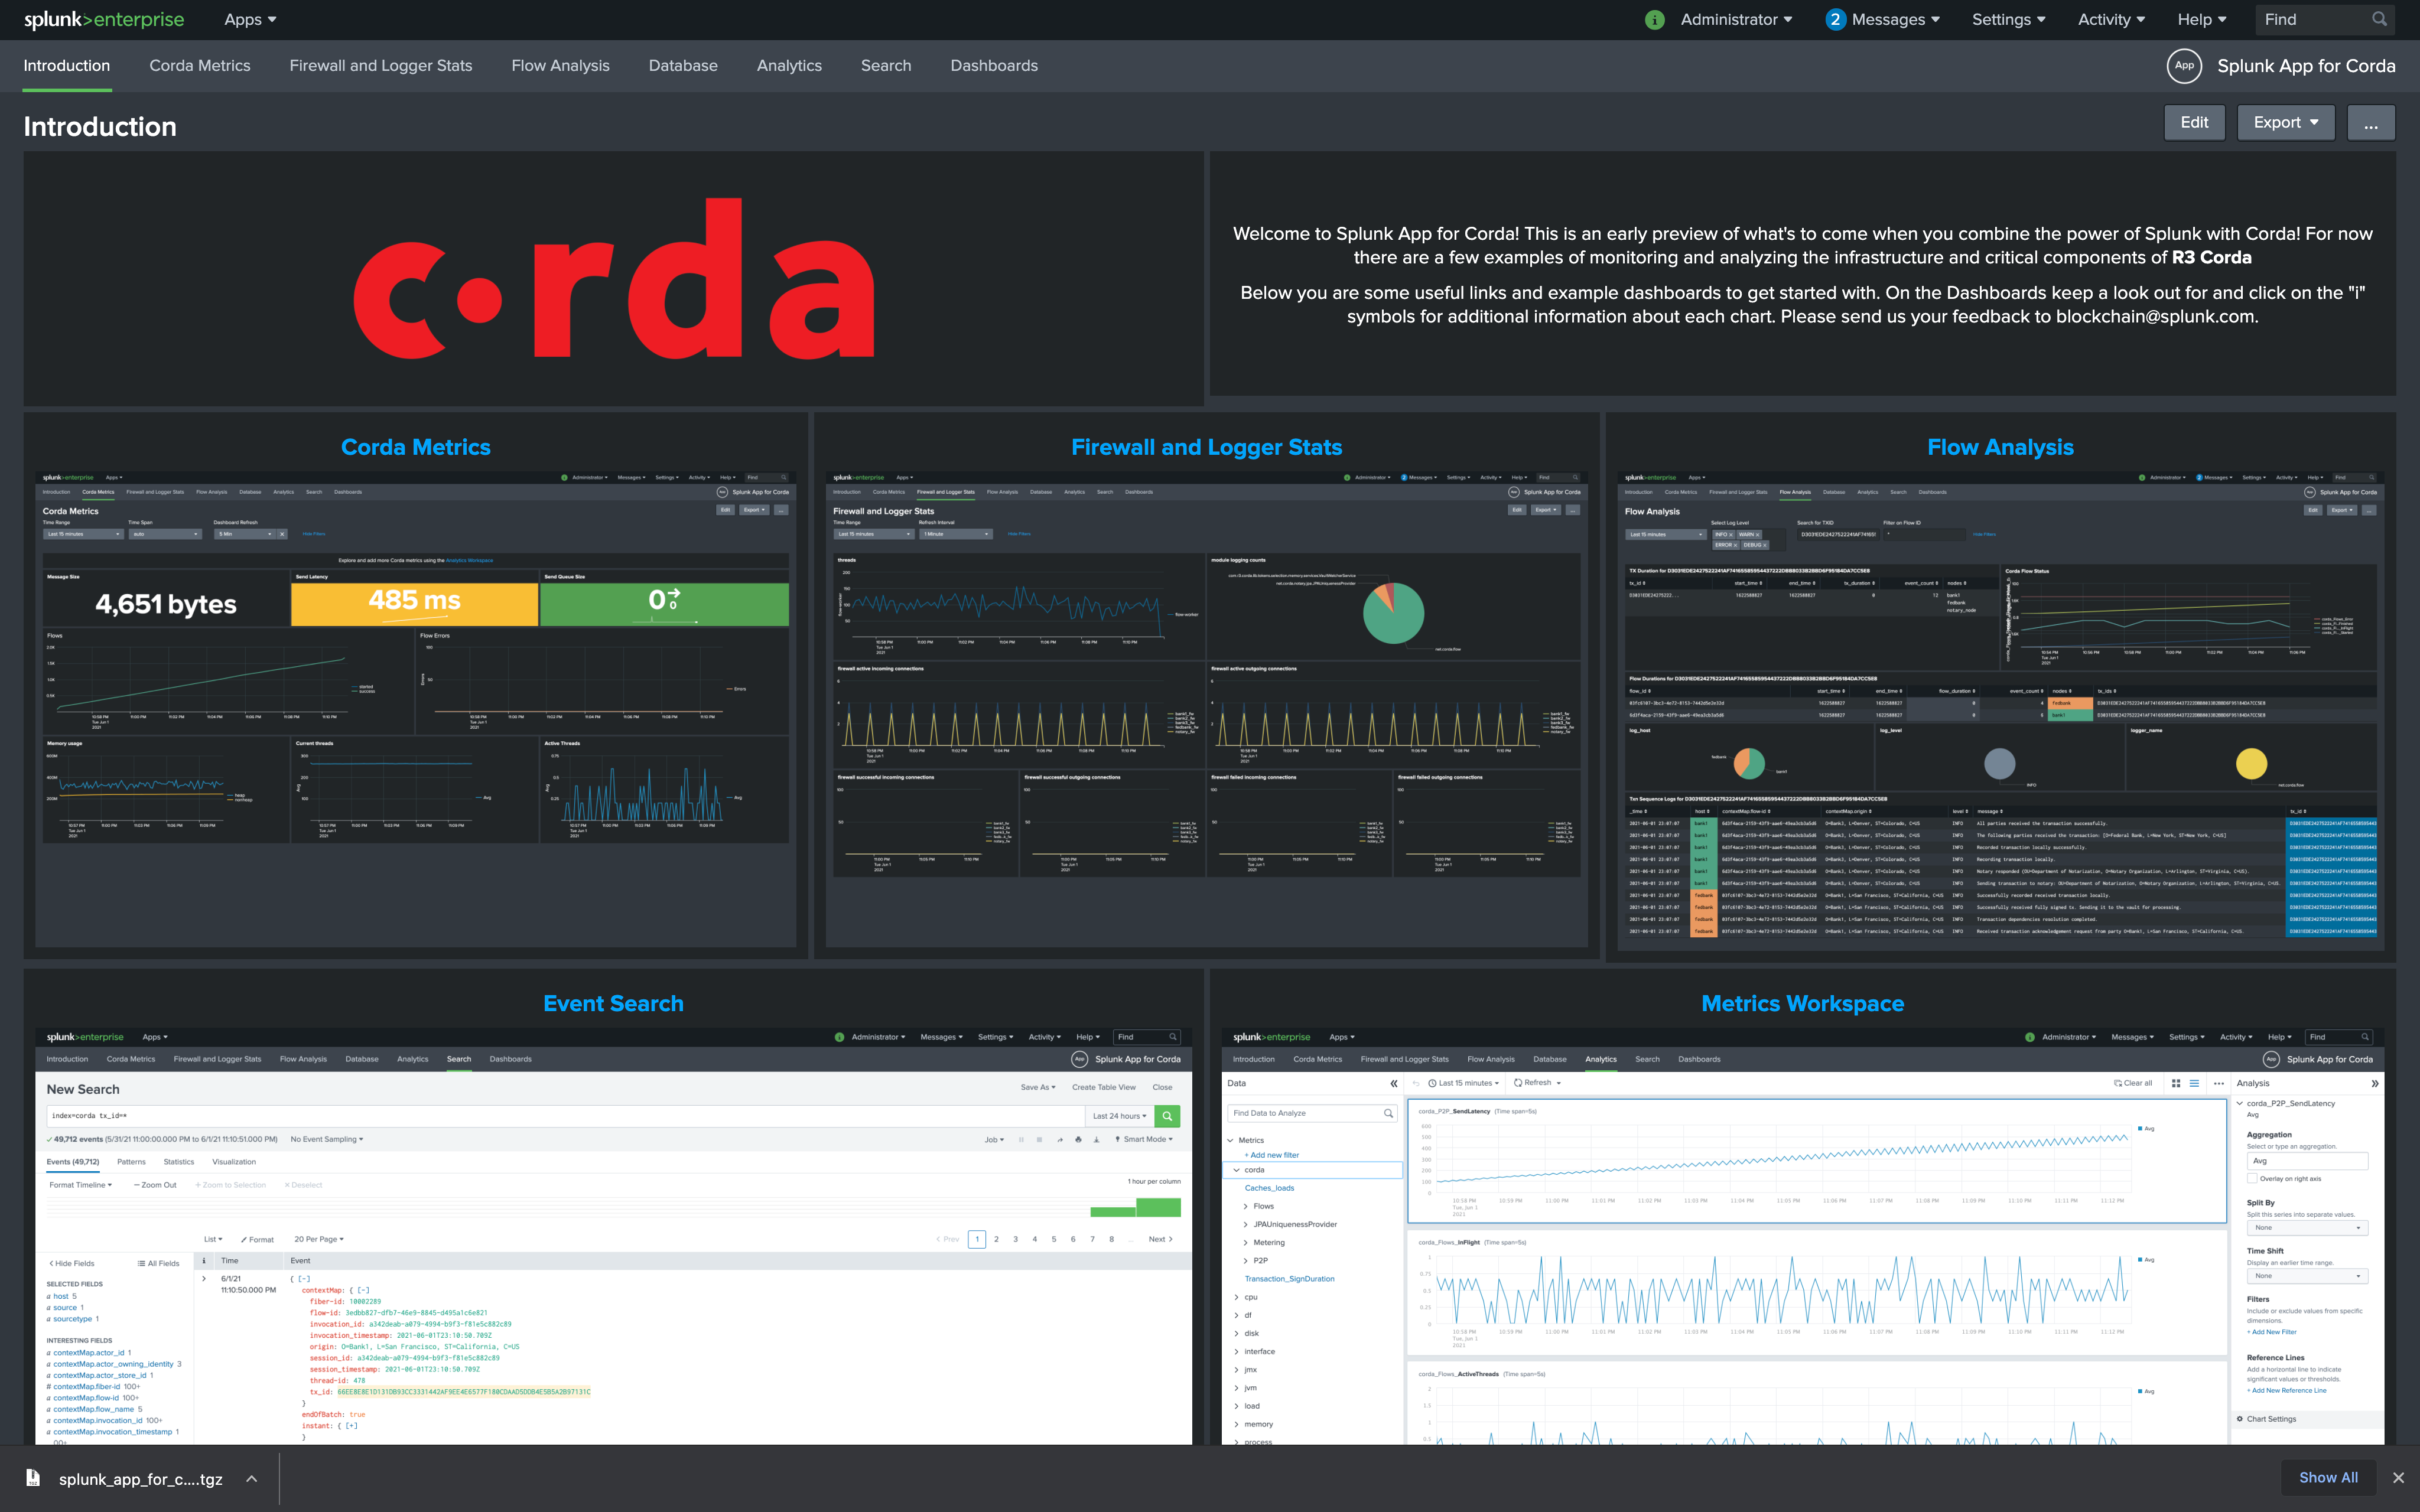Open the Search tab in app nav
Screen dimensions: 2420x1512
[886, 66]
